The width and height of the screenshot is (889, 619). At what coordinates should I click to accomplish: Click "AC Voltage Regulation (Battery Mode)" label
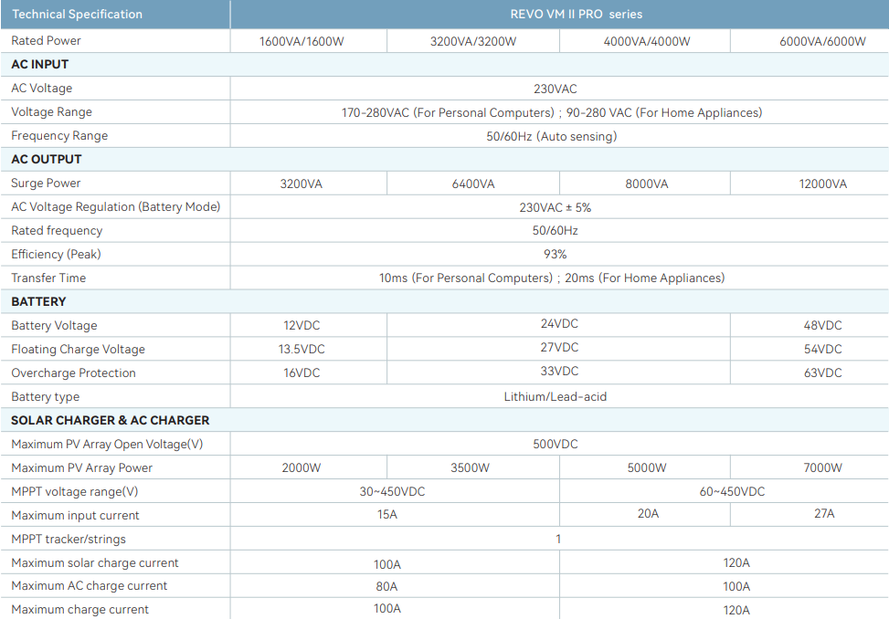tap(116, 206)
